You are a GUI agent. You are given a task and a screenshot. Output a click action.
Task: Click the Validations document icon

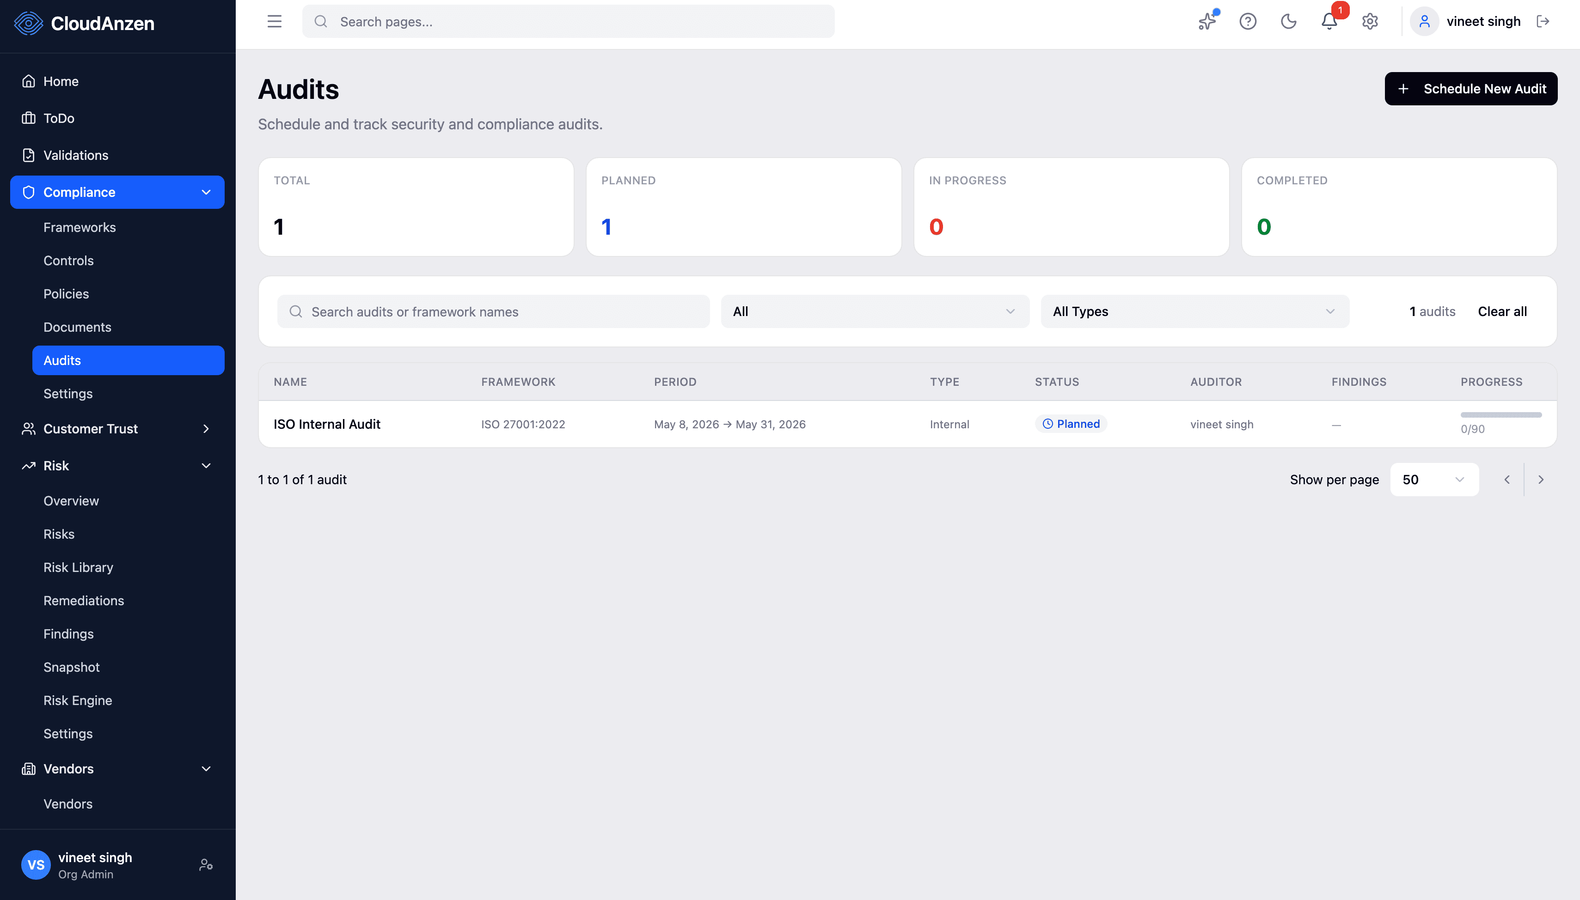29,155
